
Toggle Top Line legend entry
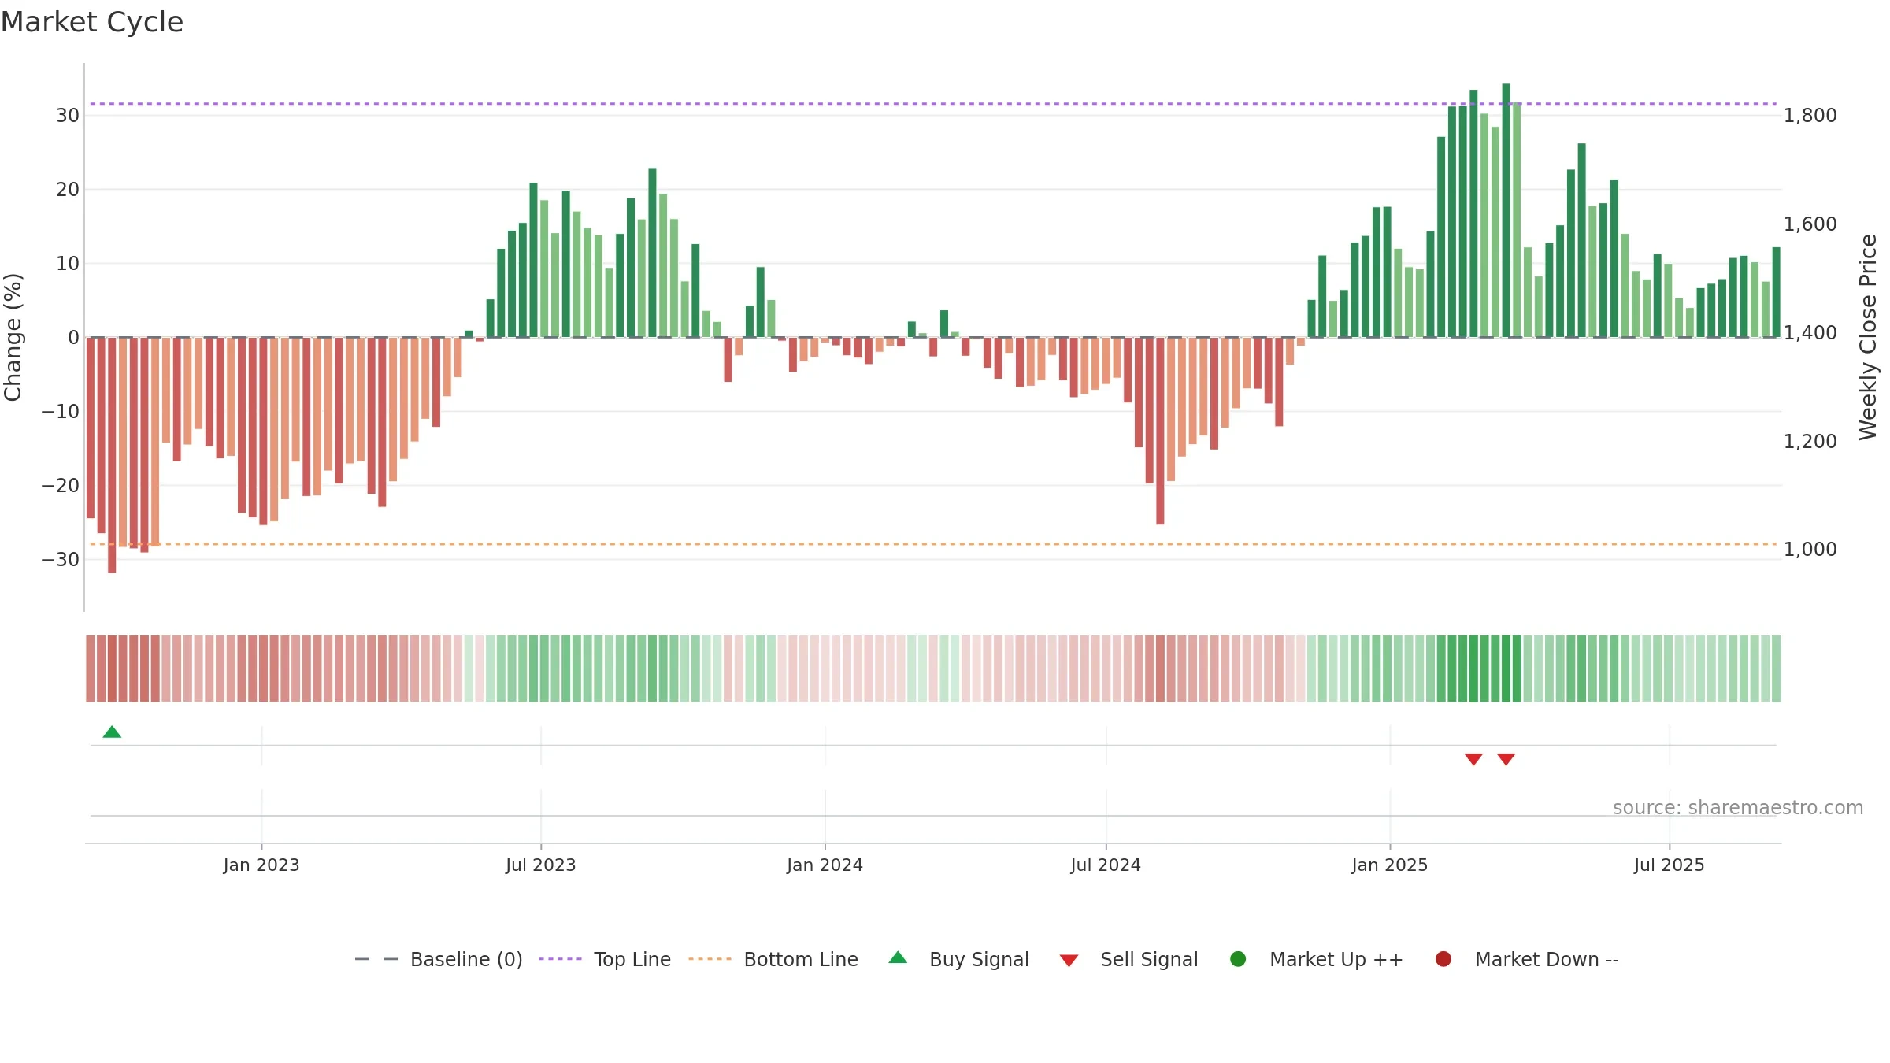pyautogui.click(x=605, y=959)
